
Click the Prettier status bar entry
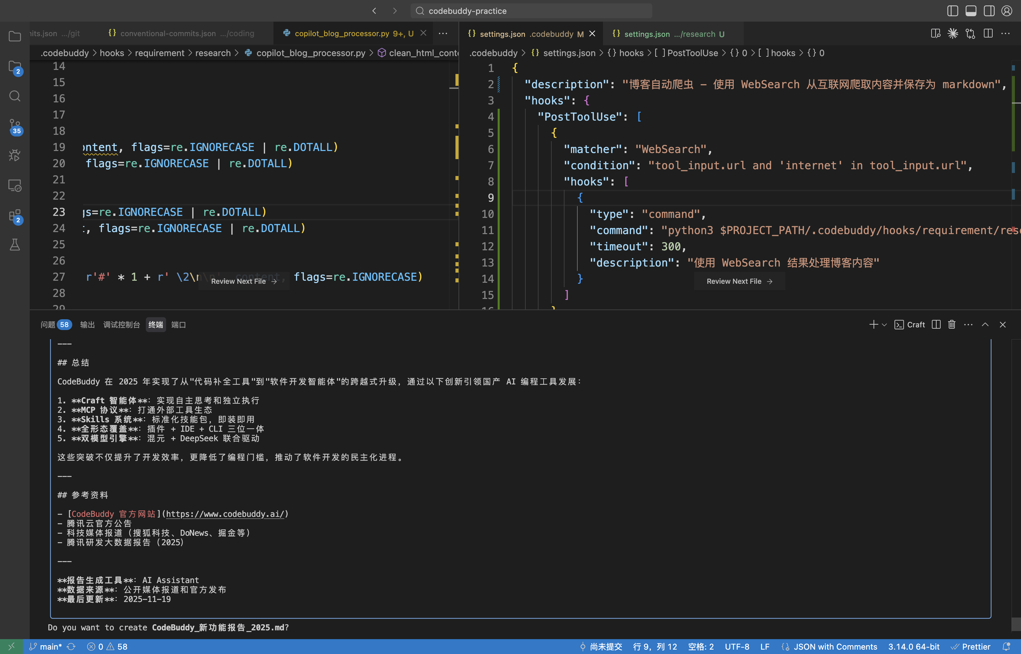tap(970, 646)
